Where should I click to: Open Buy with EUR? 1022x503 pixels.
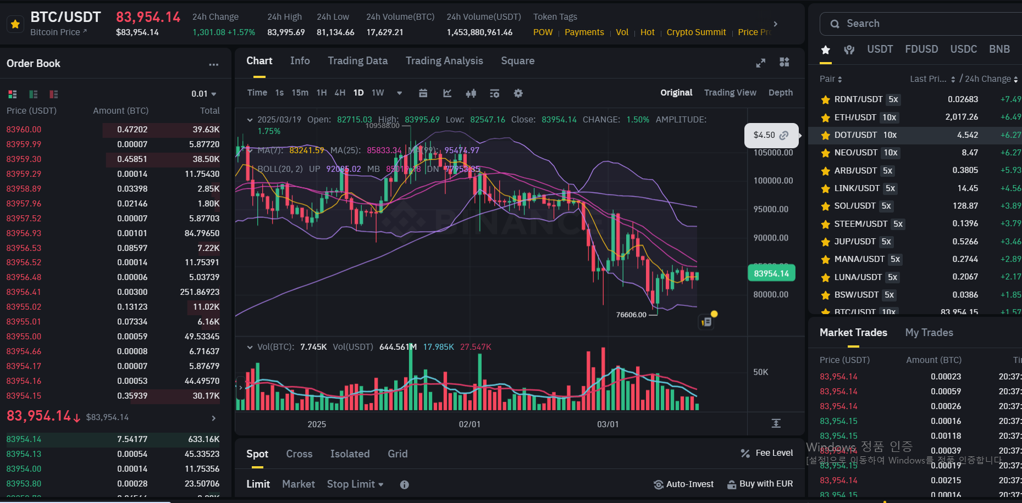(x=760, y=484)
